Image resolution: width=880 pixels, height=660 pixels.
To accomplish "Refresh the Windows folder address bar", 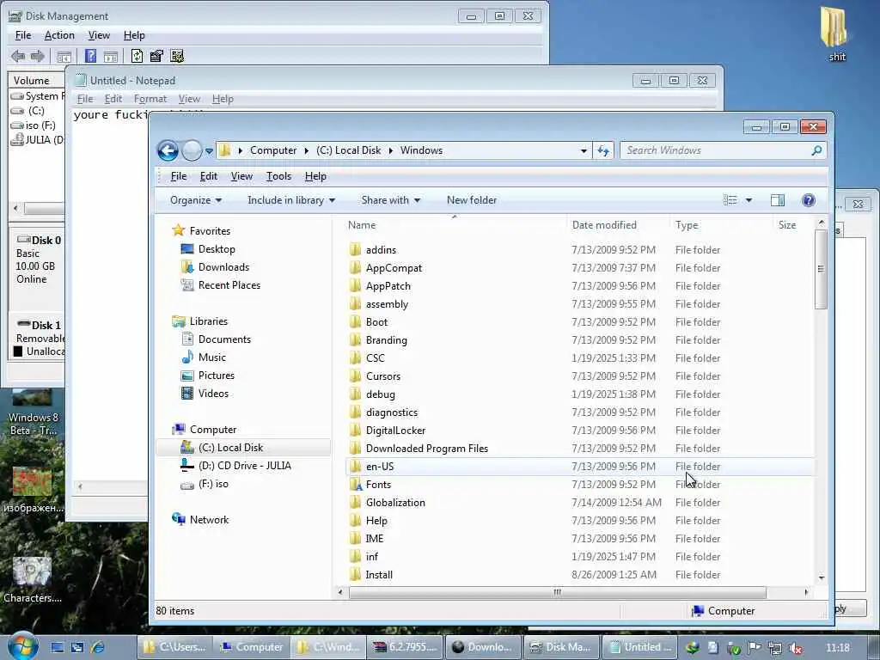I will (603, 150).
